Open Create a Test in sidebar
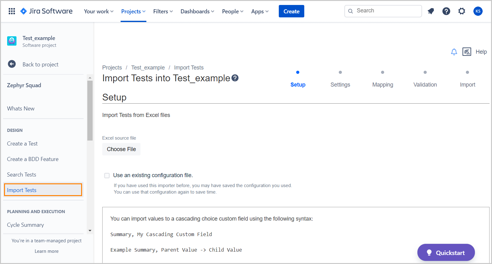Image resolution: width=492 pixels, height=264 pixels. click(22, 144)
